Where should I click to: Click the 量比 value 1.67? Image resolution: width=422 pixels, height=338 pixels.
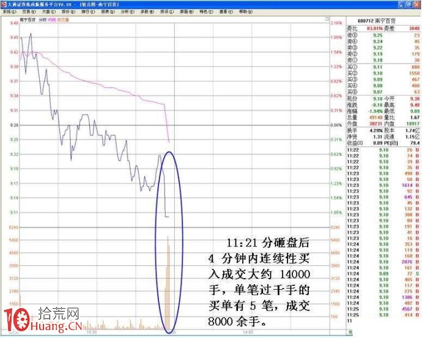415,117
